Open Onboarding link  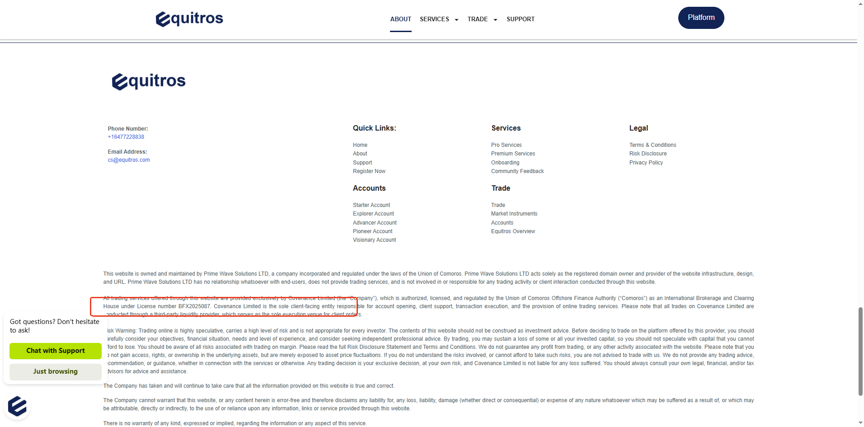[x=505, y=163]
